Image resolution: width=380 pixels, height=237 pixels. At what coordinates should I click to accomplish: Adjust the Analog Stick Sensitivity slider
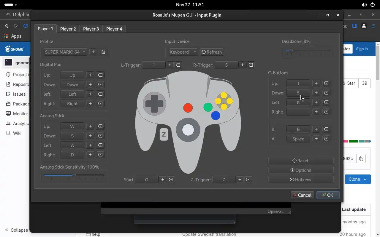pos(74,175)
